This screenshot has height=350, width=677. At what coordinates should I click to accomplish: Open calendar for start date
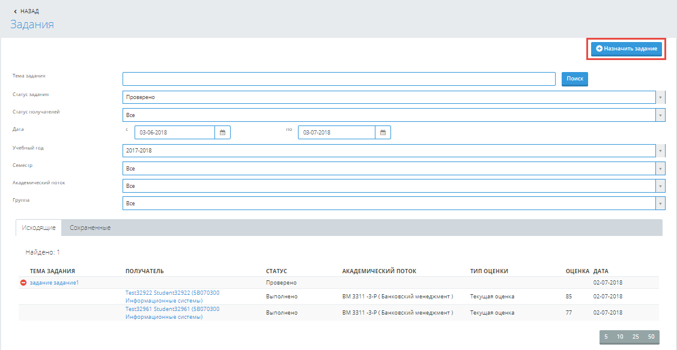pyautogui.click(x=222, y=133)
